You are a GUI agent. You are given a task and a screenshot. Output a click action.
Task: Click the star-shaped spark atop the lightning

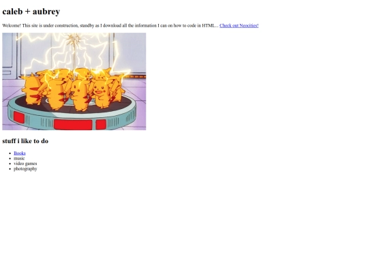(x=74, y=40)
